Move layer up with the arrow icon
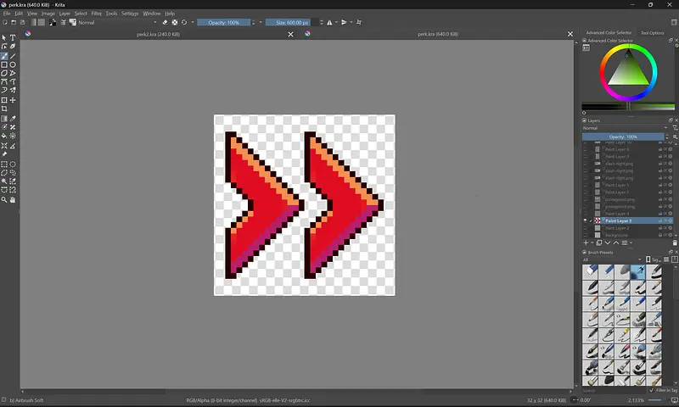The width and height of the screenshot is (679, 407). click(616, 243)
